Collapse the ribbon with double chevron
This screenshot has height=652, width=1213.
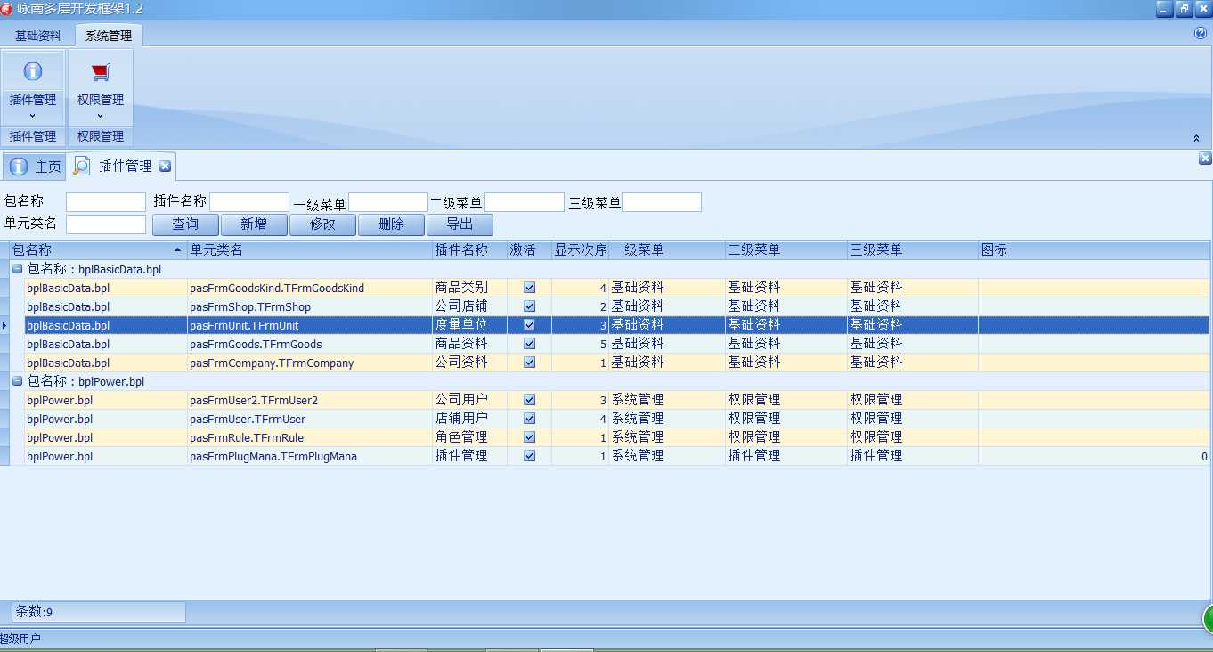point(1196,138)
